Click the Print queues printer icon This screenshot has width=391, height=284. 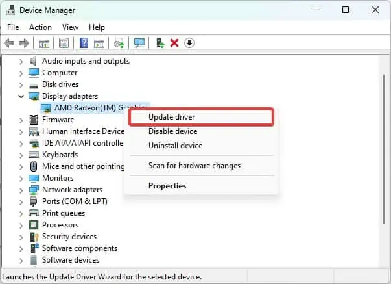click(x=34, y=213)
